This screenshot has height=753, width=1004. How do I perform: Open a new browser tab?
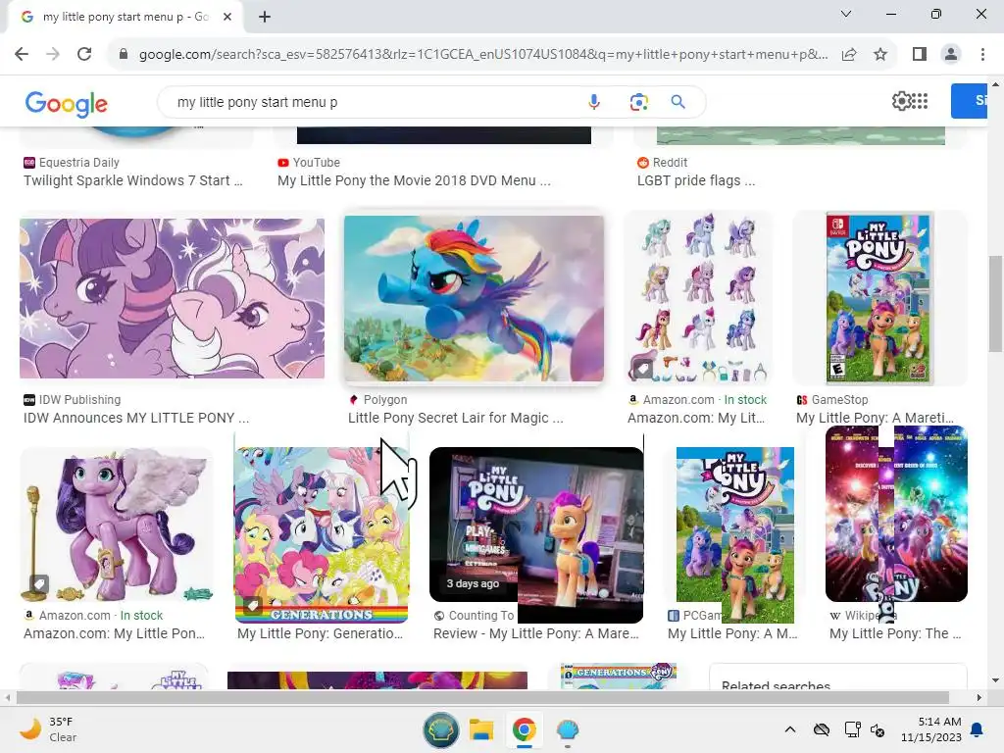click(265, 17)
